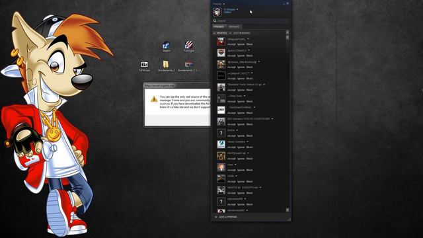Screen dimensions: 423x238
Task: Click the magnifier icon in friends search
Action: pyautogui.click(x=215, y=20)
